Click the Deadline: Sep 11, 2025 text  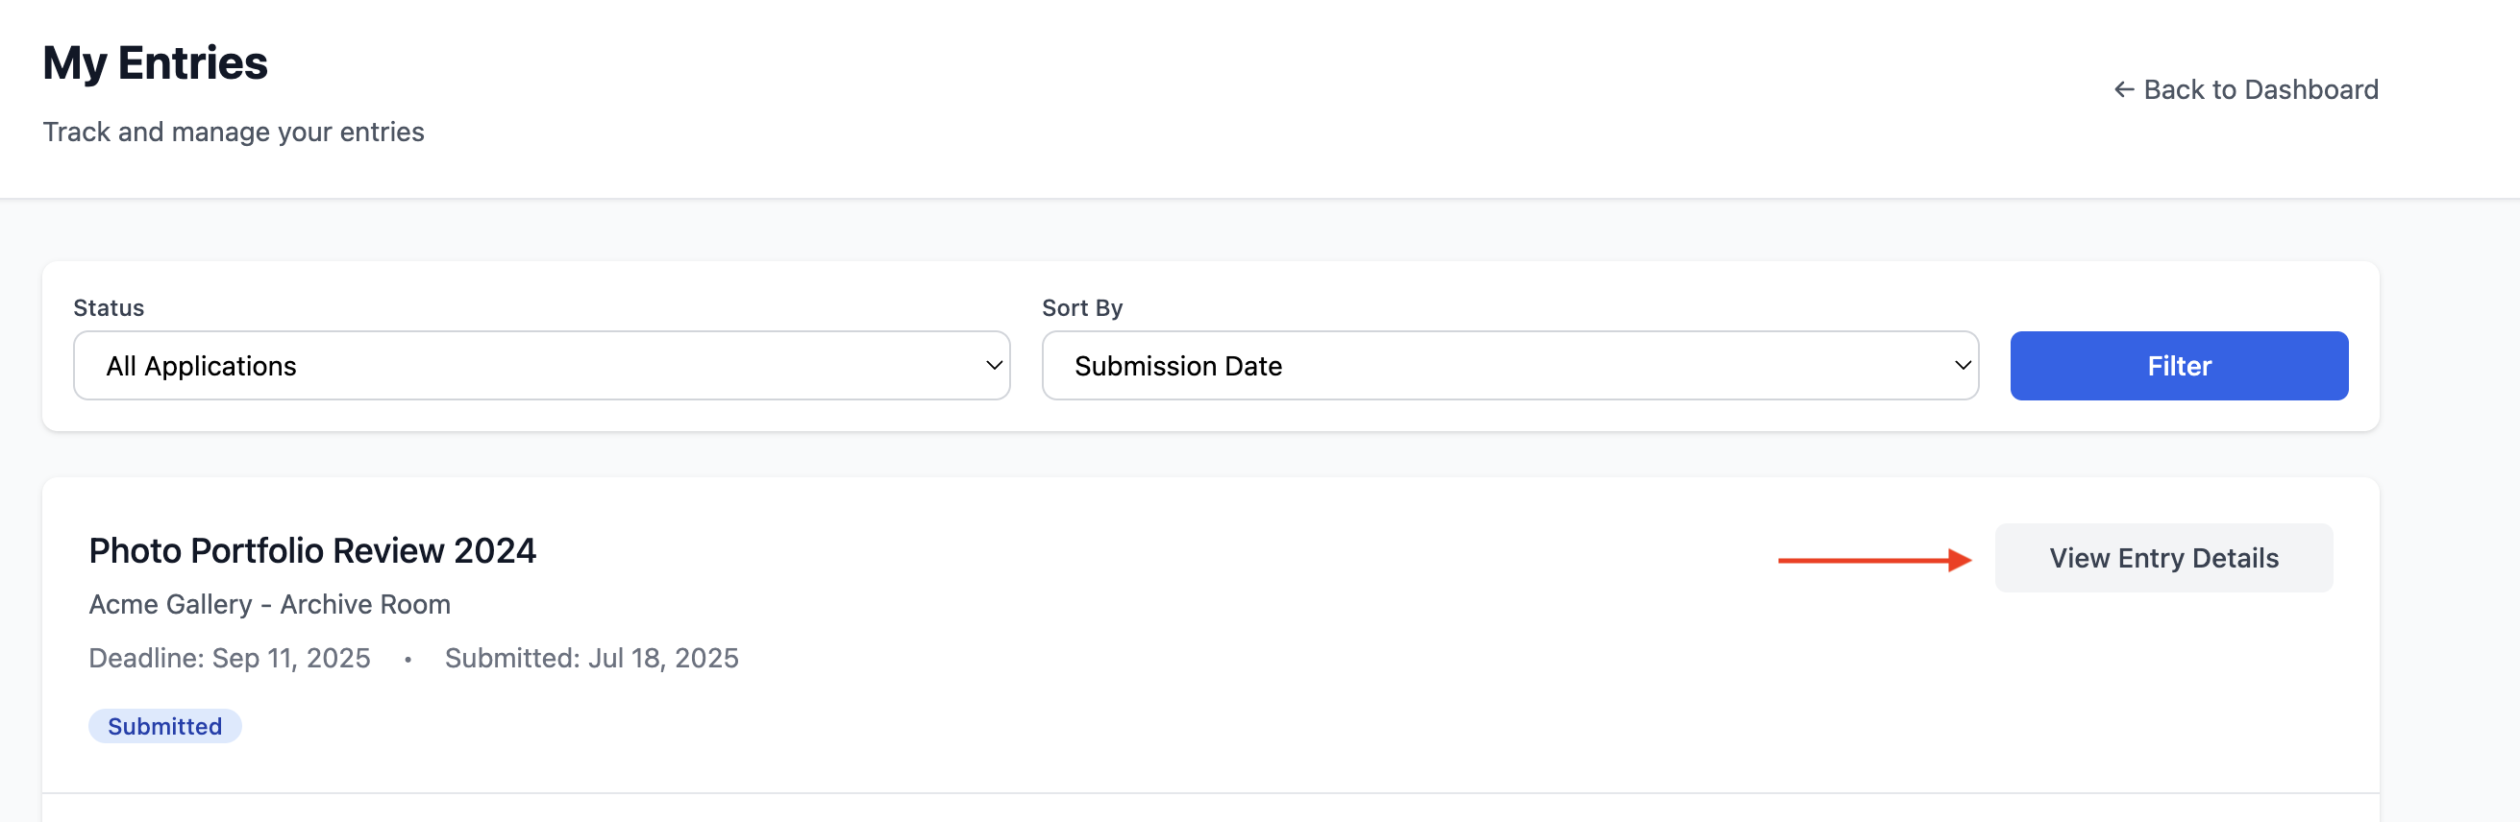click(x=229, y=659)
